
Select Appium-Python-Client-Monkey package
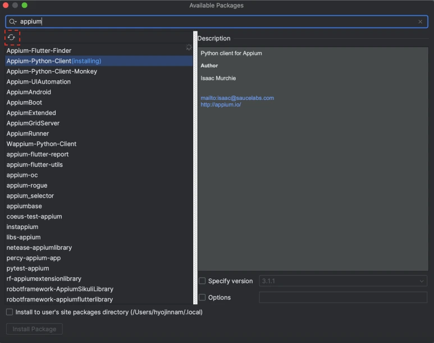tap(99, 71)
